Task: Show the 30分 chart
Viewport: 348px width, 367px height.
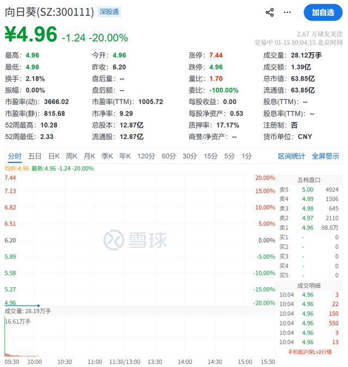Action: point(190,156)
